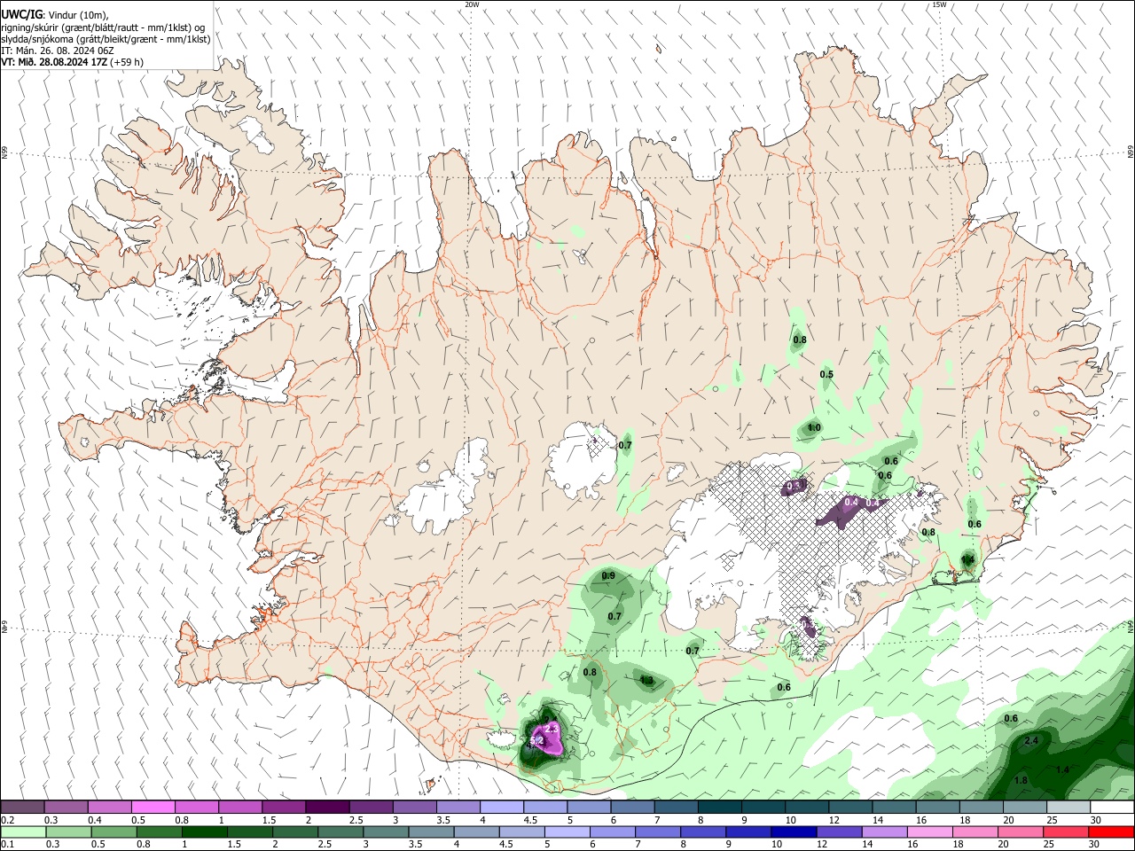Image resolution: width=1135 pixels, height=851 pixels.
Task: Click the 0.9 precipitation value on the map
Action: point(608,576)
